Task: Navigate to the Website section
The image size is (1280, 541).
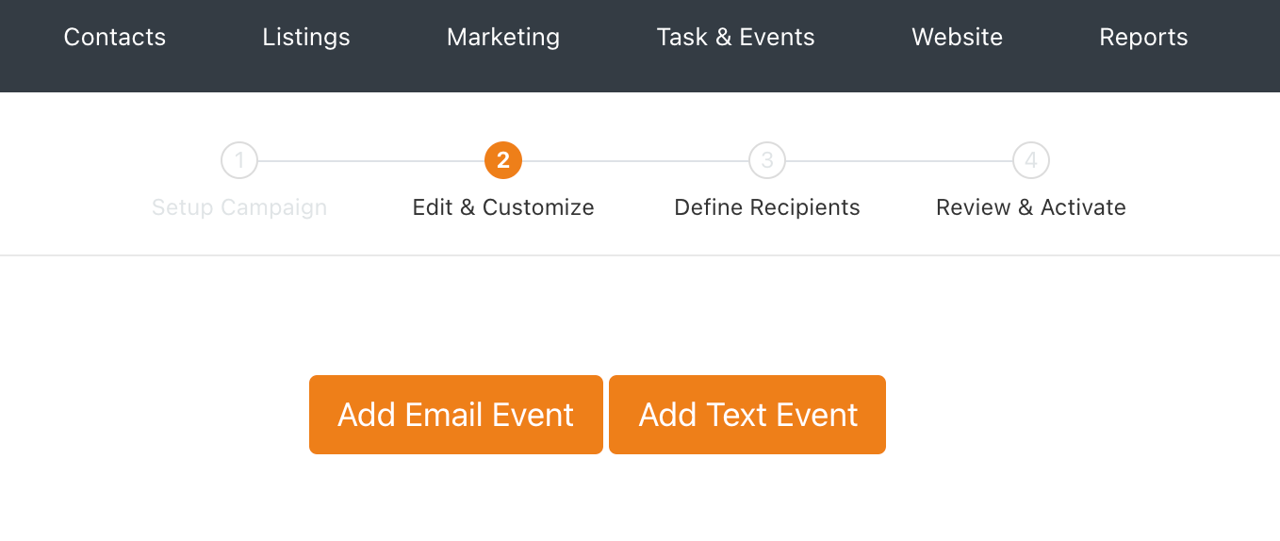Action: tap(958, 38)
